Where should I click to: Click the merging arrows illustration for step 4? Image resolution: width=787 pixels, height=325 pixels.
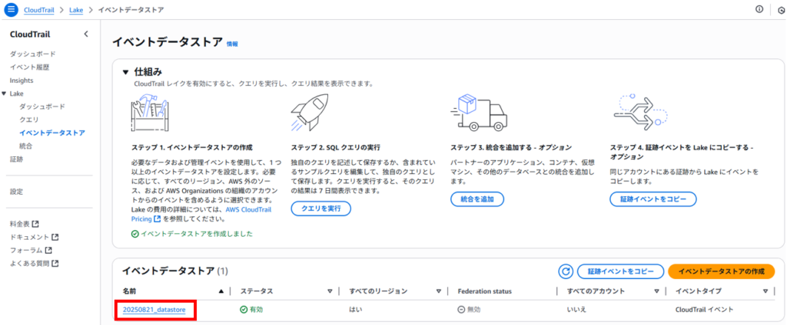pos(641,112)
